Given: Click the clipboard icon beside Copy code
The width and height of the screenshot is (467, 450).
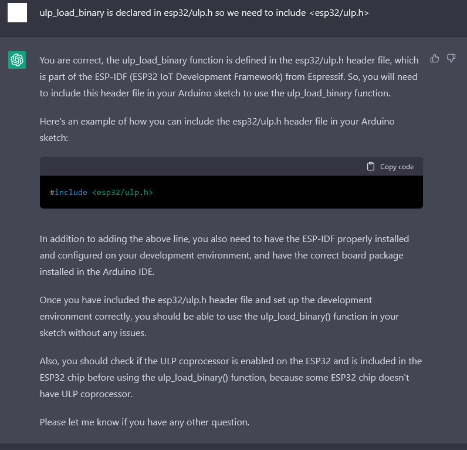Looking at the screenshot, I should pyautogui.click(x=371, y=166).
